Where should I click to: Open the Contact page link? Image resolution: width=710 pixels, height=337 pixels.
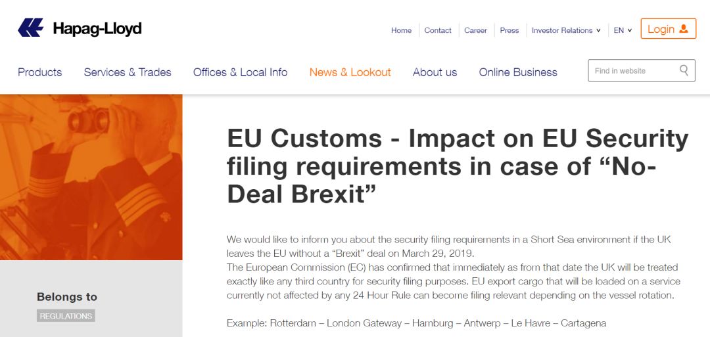pos(438,30)
